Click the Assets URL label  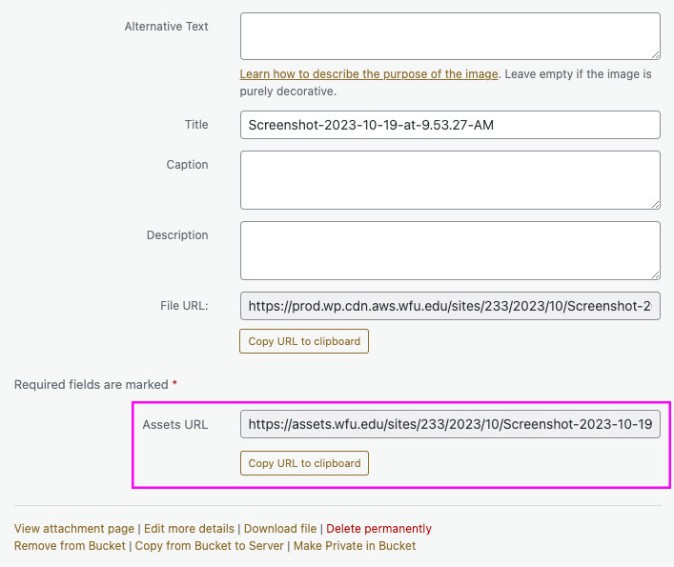click(x=175, y=424)
